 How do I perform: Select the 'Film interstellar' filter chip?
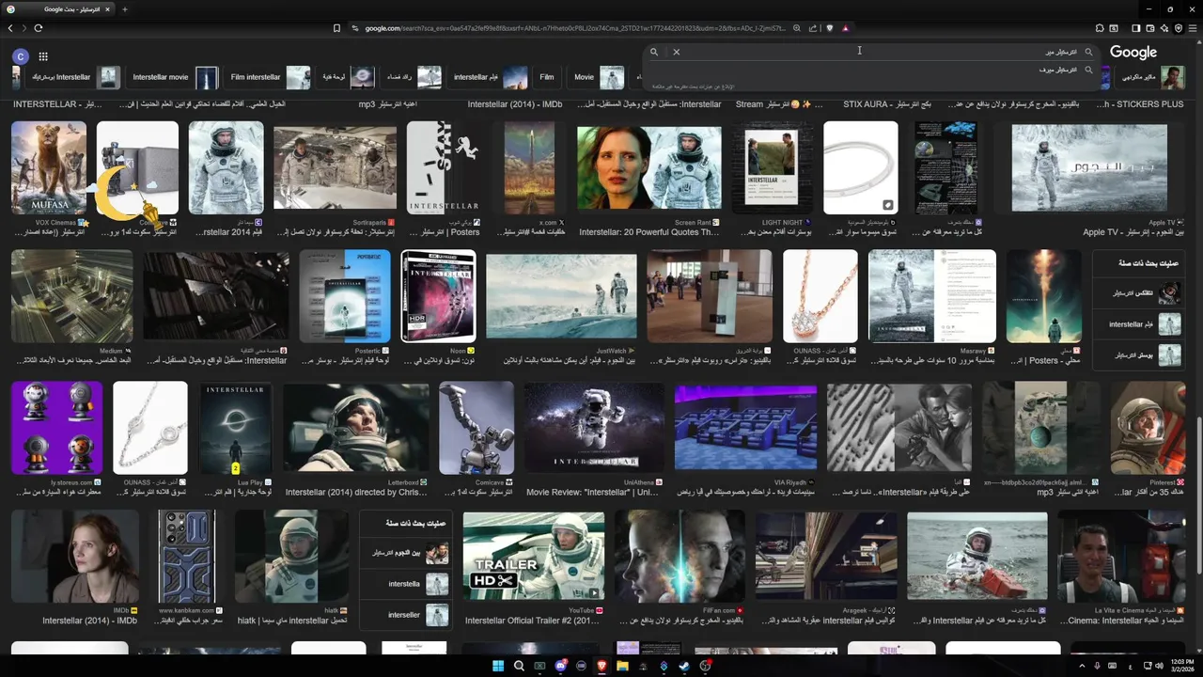point(271,77)
